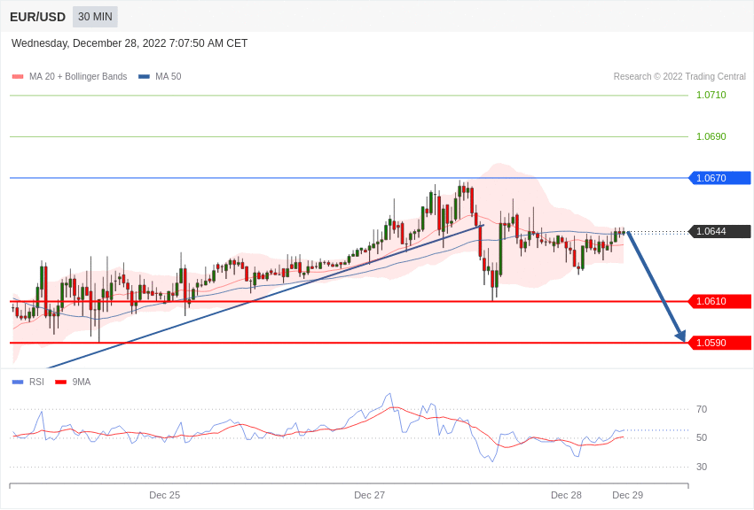Screen dimensions: 754x510
Task: Click the Dec 25 date axis label
Action: tap(164, 495)
